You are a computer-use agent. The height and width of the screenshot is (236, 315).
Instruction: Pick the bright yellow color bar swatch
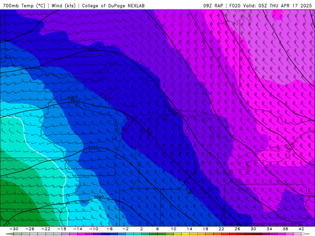point(185,234)
